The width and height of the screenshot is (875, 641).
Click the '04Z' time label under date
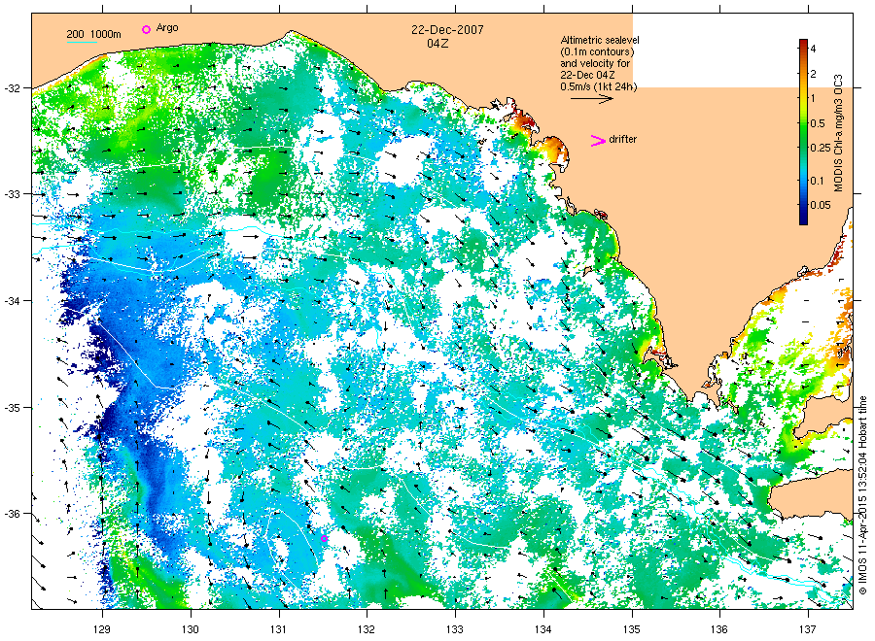pos(437,44)
